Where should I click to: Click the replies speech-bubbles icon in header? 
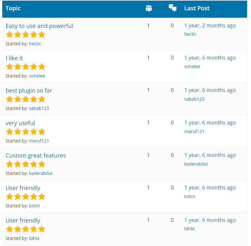(x=173, y=8)
